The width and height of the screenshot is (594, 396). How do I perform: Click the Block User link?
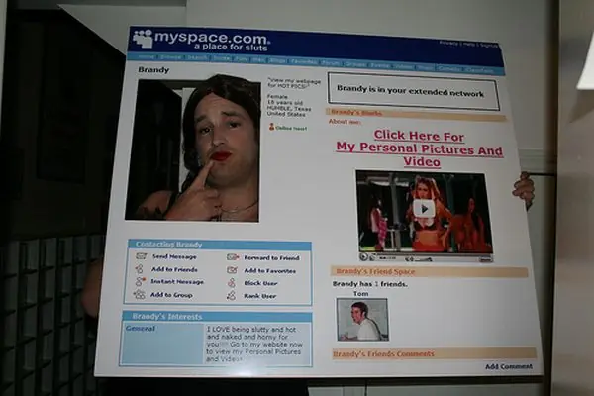pyautogui.click(x=260, y=283)
